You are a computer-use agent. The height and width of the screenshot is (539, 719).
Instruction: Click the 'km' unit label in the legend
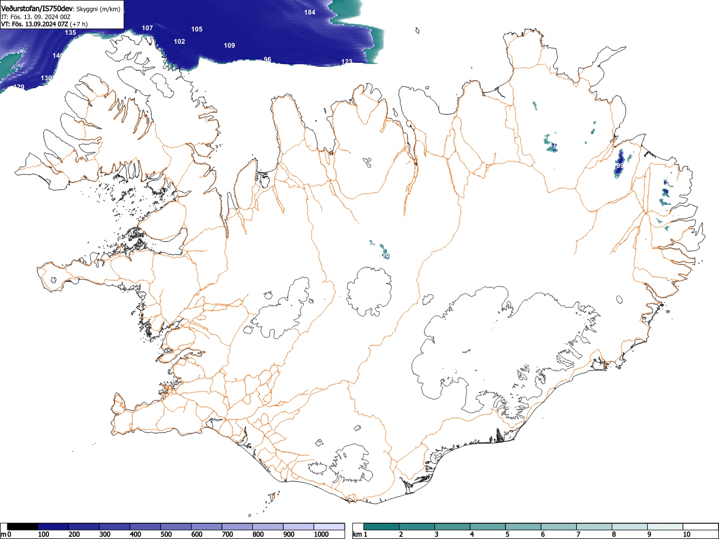pyautogui.click(x=357, y=535)
